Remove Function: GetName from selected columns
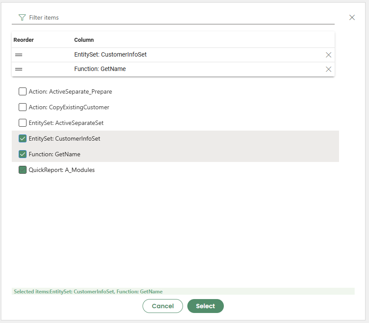This screenshot has width=369, height=323. point(329,69)
